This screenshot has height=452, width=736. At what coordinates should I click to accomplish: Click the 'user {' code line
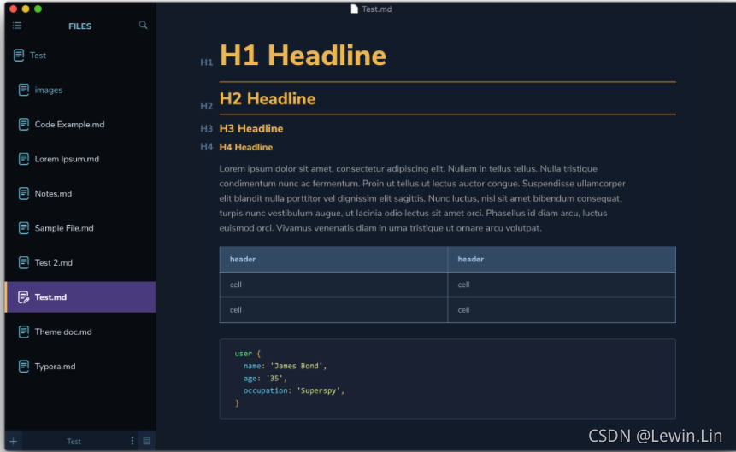click(x=247, y=354)
